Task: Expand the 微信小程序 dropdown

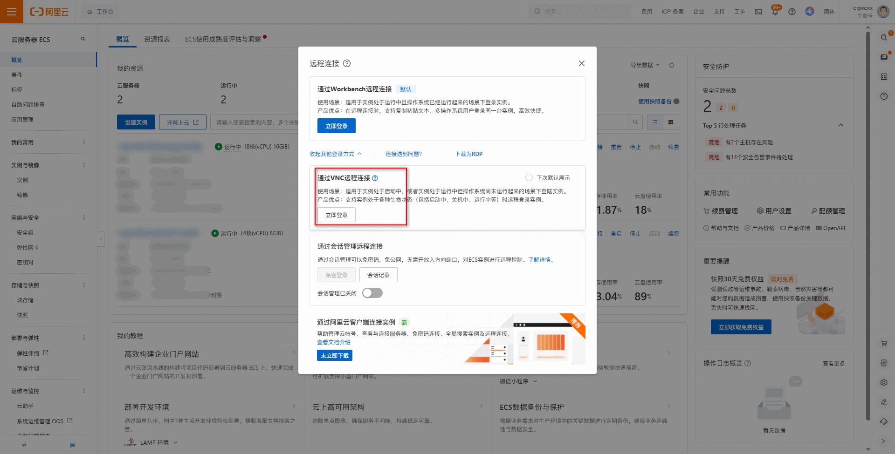Action: point(518,381)
